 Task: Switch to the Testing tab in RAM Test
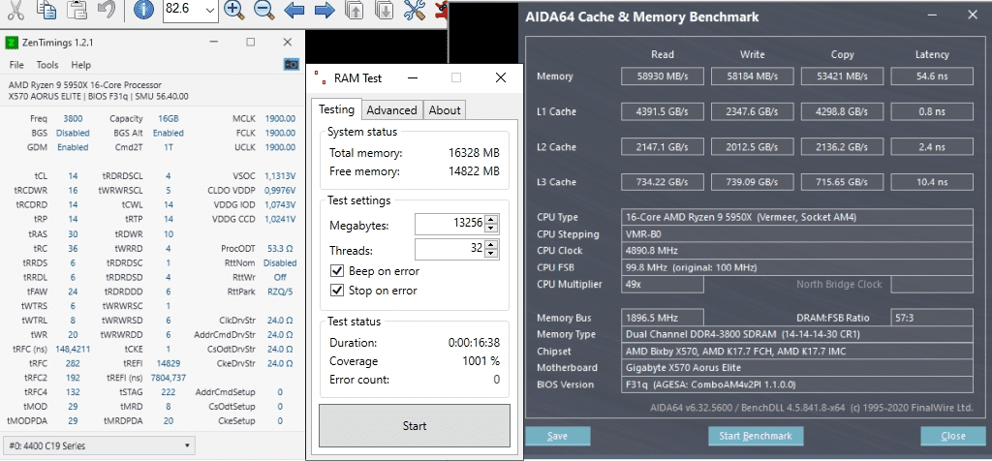(336, 109)
